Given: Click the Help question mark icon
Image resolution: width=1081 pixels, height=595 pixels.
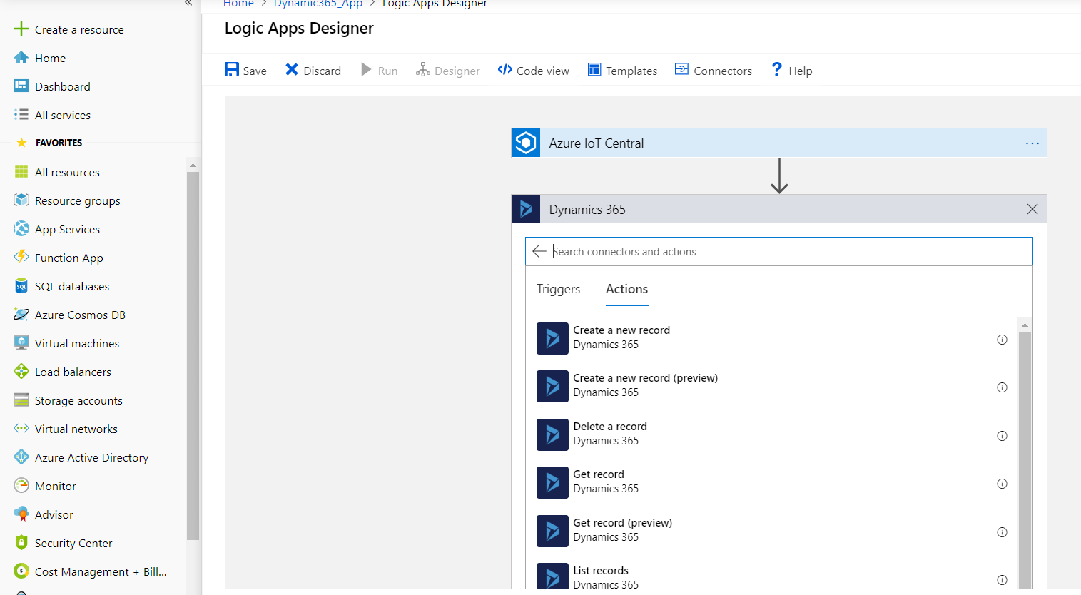Looking at the screenshot, I should point(777,70).
